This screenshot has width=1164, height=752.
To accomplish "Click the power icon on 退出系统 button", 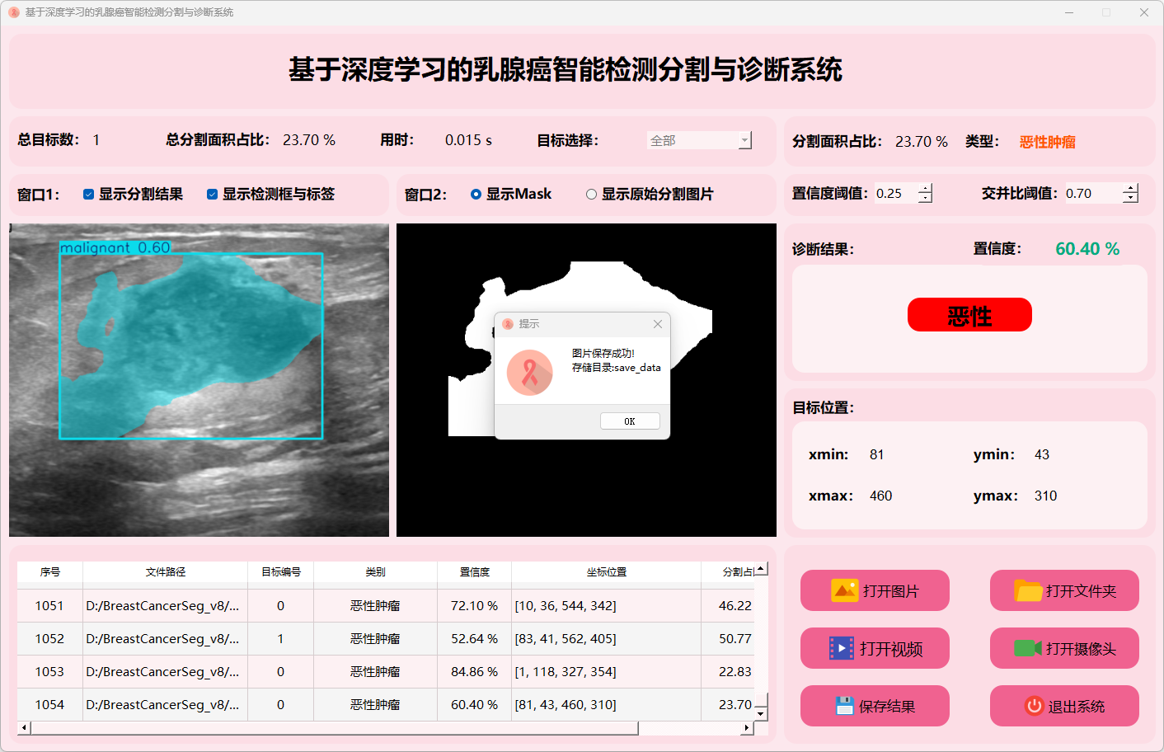I will coord(1035,706).
